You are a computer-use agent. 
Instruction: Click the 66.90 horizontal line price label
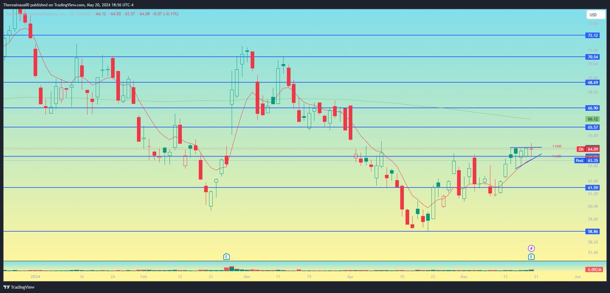(592, 108)
